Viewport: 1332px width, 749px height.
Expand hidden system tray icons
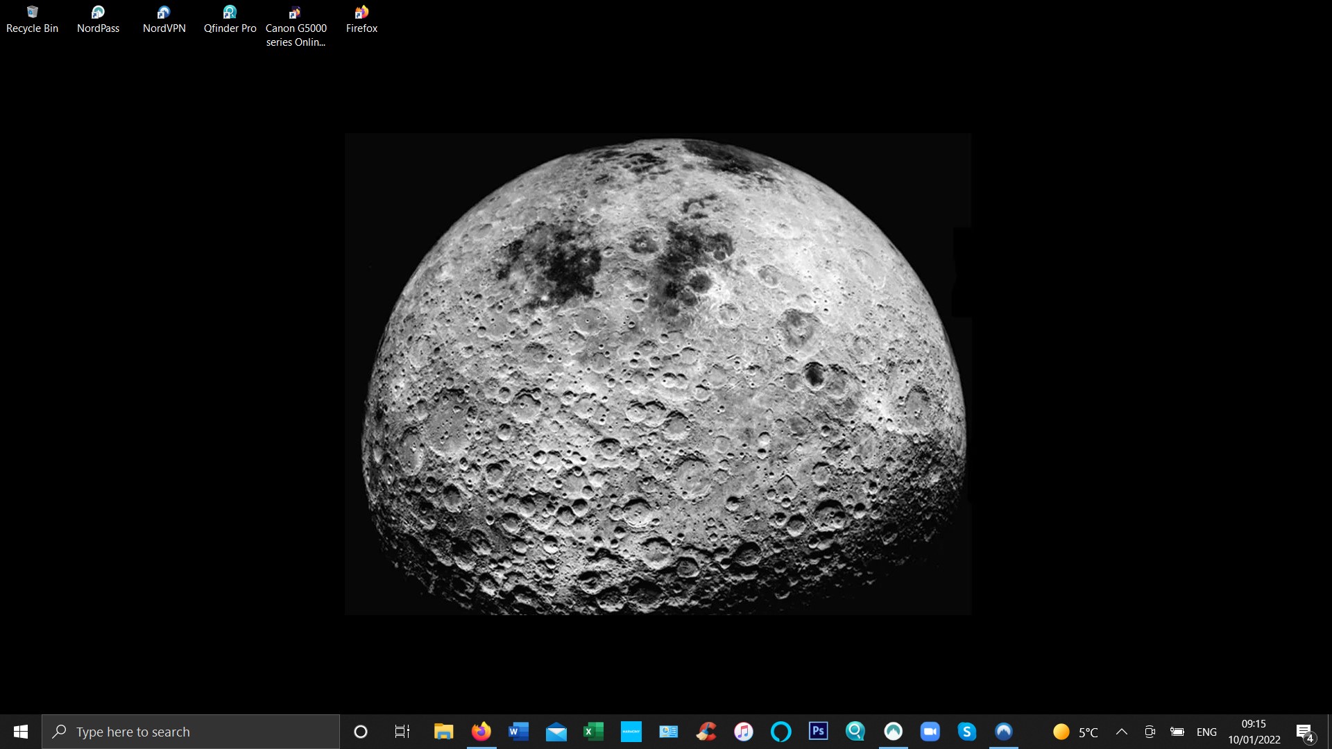pos(1121,732)
